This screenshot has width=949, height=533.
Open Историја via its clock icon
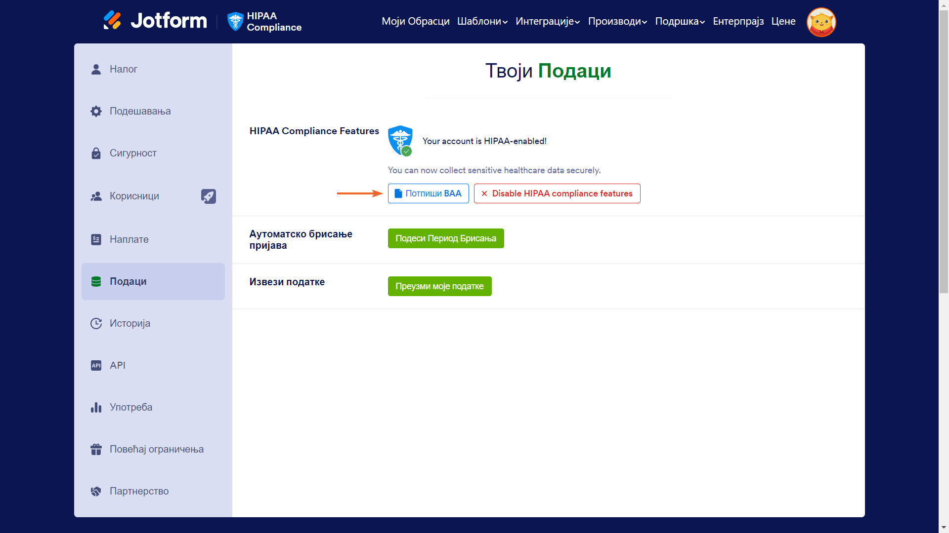coord(96,323)
